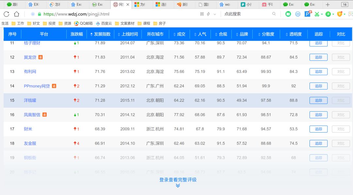
Task: Click 追踪 button for 翼龙贷 row
Action: point(318,57)
